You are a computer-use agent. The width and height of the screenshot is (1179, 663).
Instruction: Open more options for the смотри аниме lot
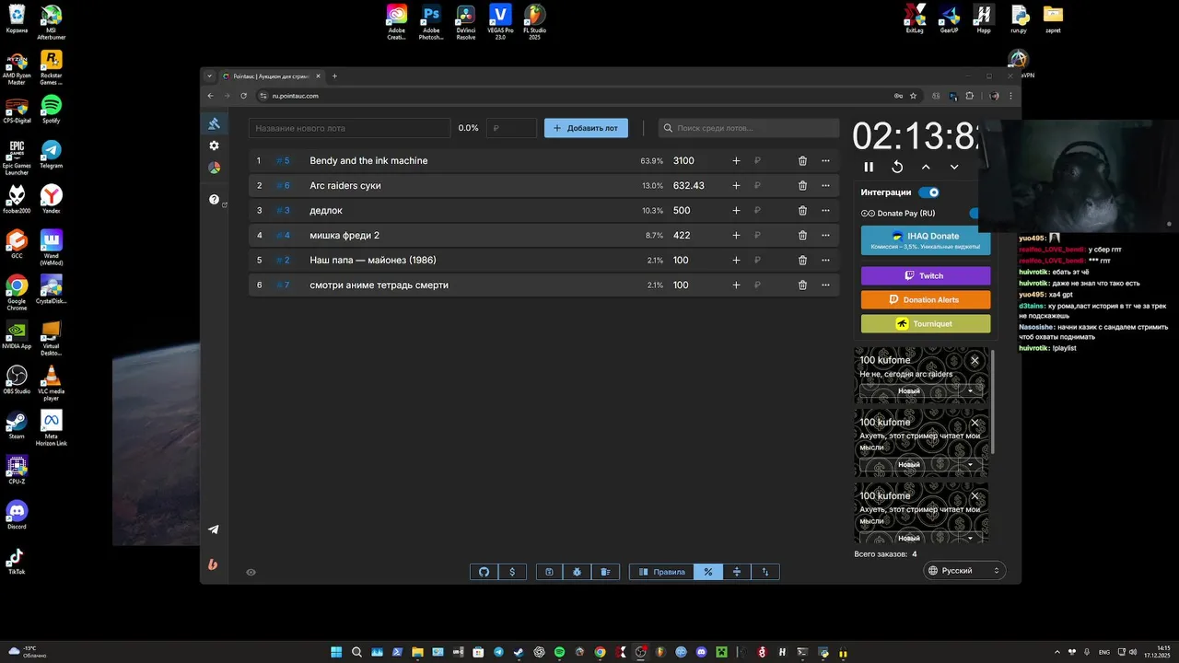(x=825, y=285)
